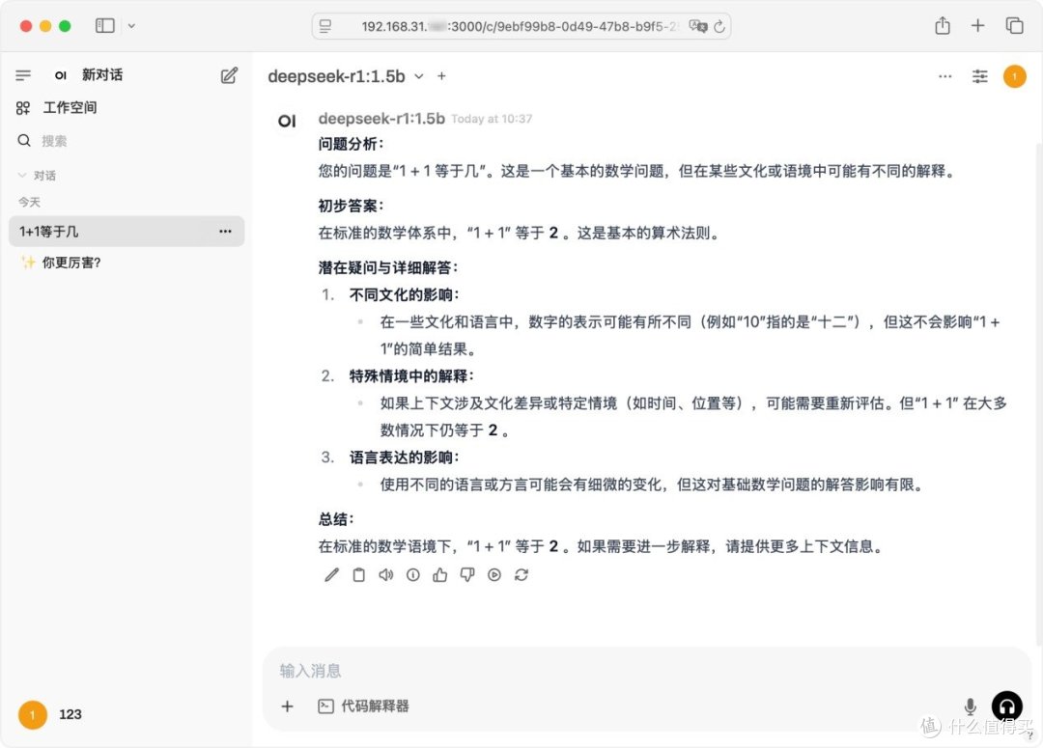Add another model with plus icon

(x=441, y=76)
